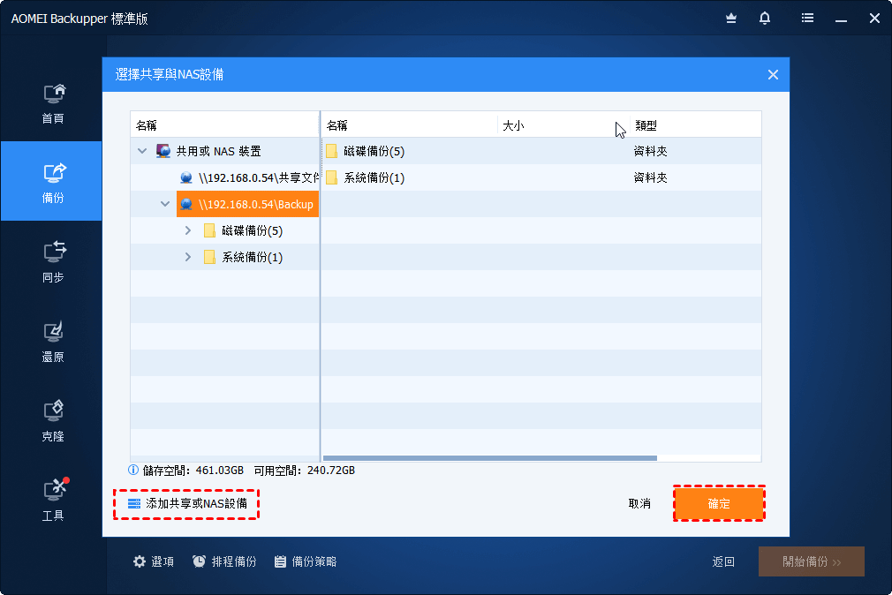
Task: Select the Backup (備份) sidebar tab
Action: coord(52,181)
